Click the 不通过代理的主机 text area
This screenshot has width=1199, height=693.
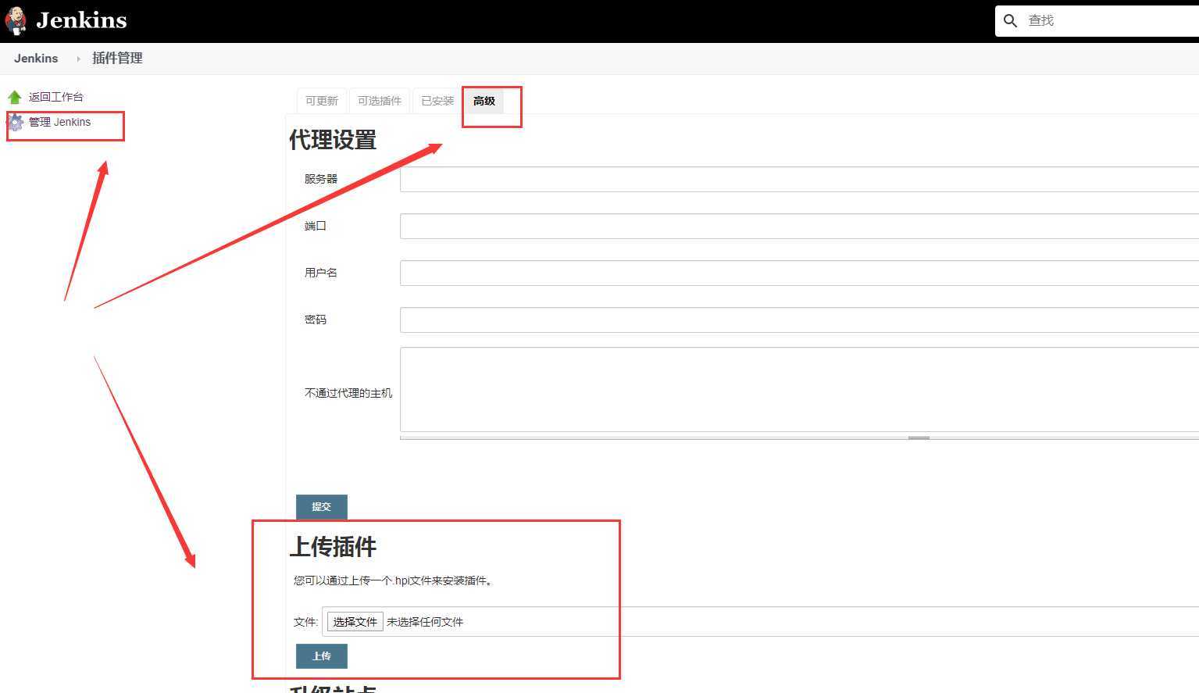[799, 390]
